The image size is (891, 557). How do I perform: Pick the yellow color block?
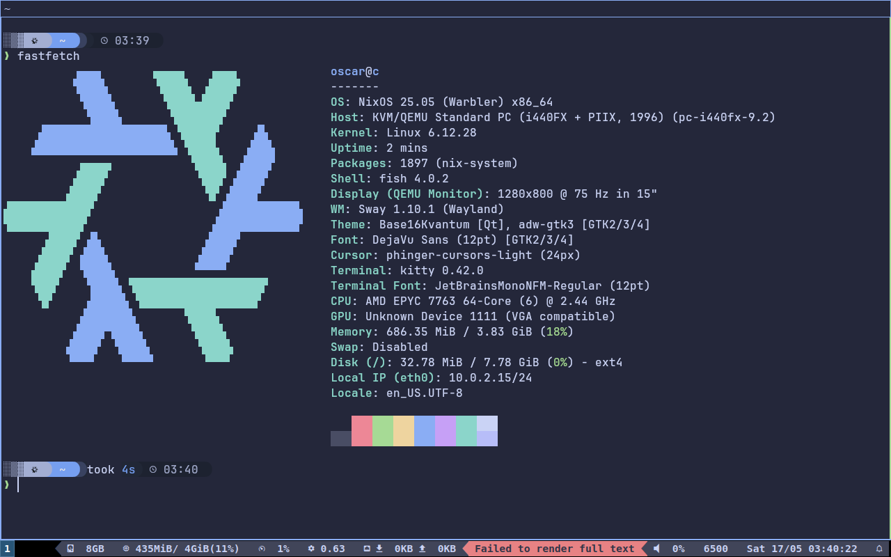click(x=404, y=431)
